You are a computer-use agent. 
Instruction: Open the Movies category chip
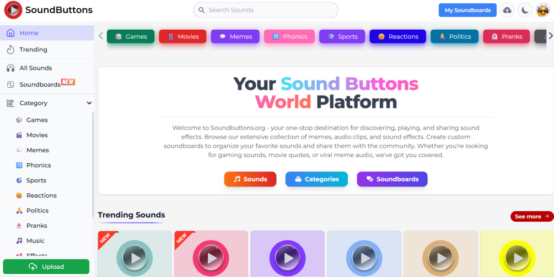(182, 36)
